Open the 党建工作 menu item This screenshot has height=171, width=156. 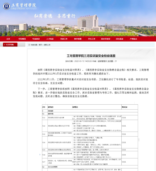pos(64,39)
